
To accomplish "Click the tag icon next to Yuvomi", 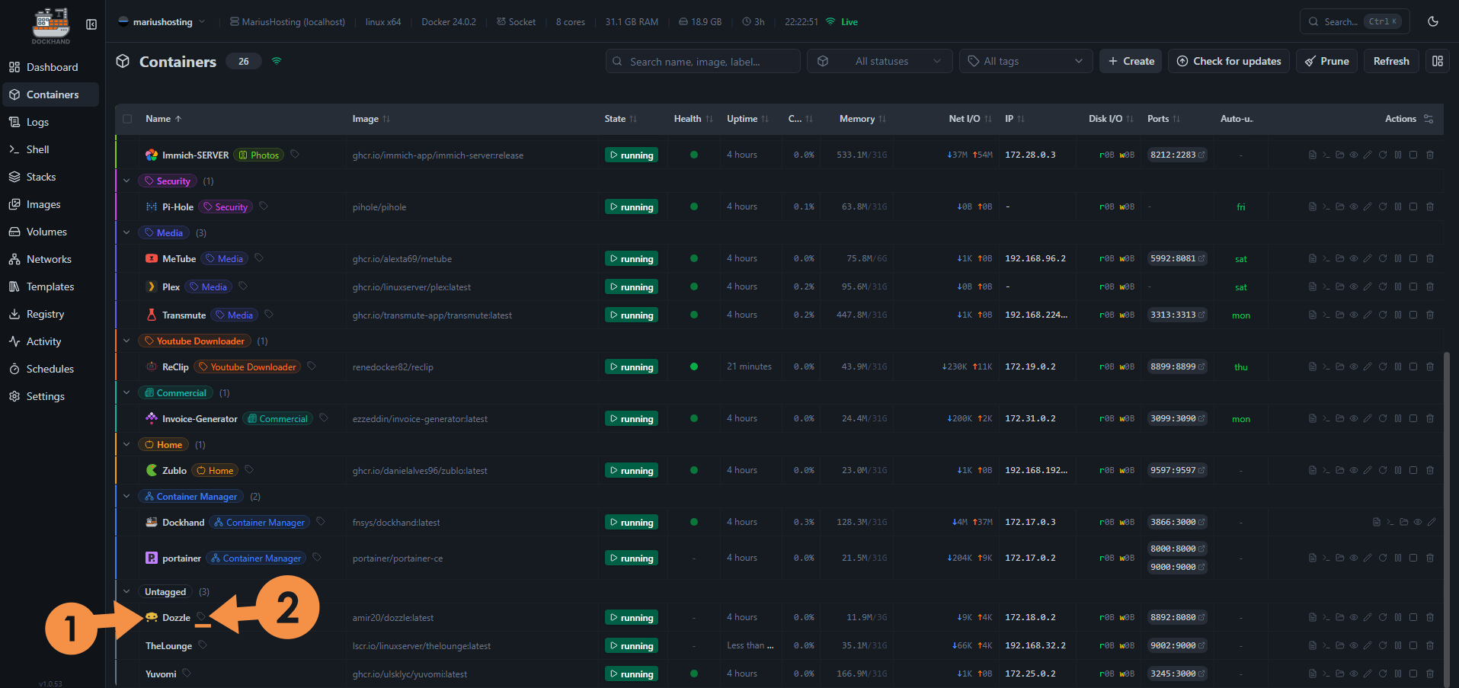I will coord(187,673).
